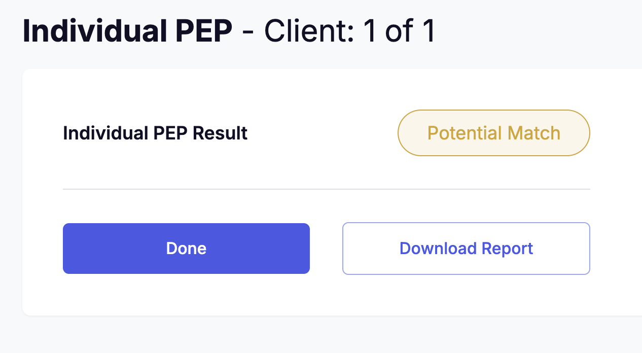Click the word 'Match' in the badge
The height and width of the screenshot is (353, 642).
tap(533, 133)
